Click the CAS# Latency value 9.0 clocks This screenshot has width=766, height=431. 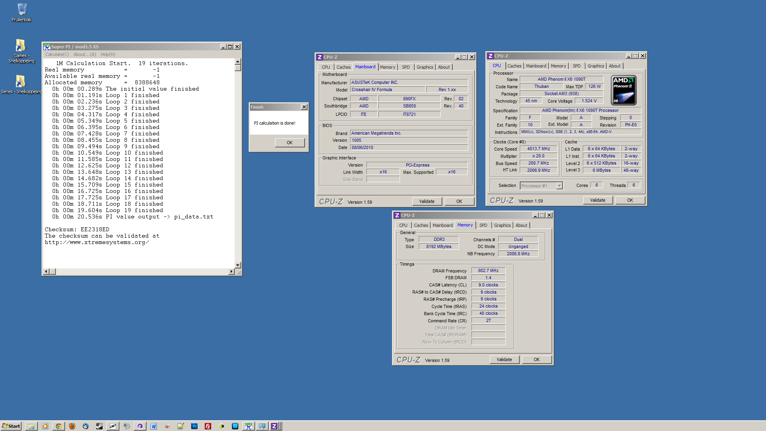(x=488, y=285)
